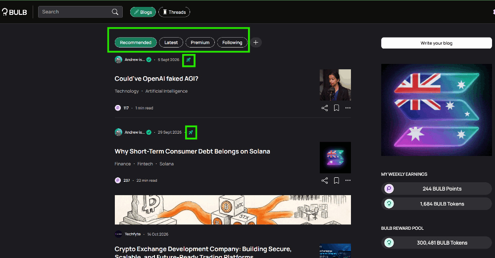
Task: Open Techfyte author name
Action: (133, 234)
